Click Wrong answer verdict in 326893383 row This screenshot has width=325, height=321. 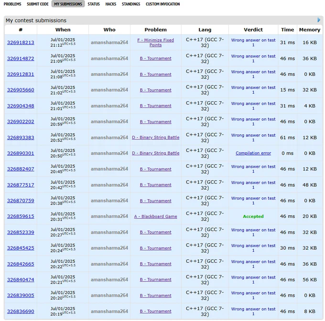[253, 138]
